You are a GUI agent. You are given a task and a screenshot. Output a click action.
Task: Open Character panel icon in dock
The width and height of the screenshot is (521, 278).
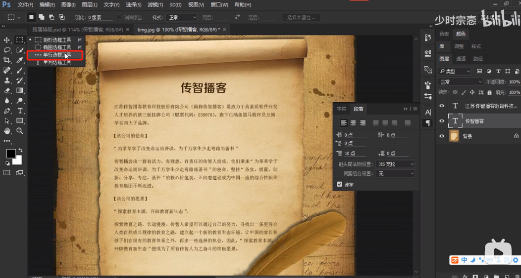428,112
